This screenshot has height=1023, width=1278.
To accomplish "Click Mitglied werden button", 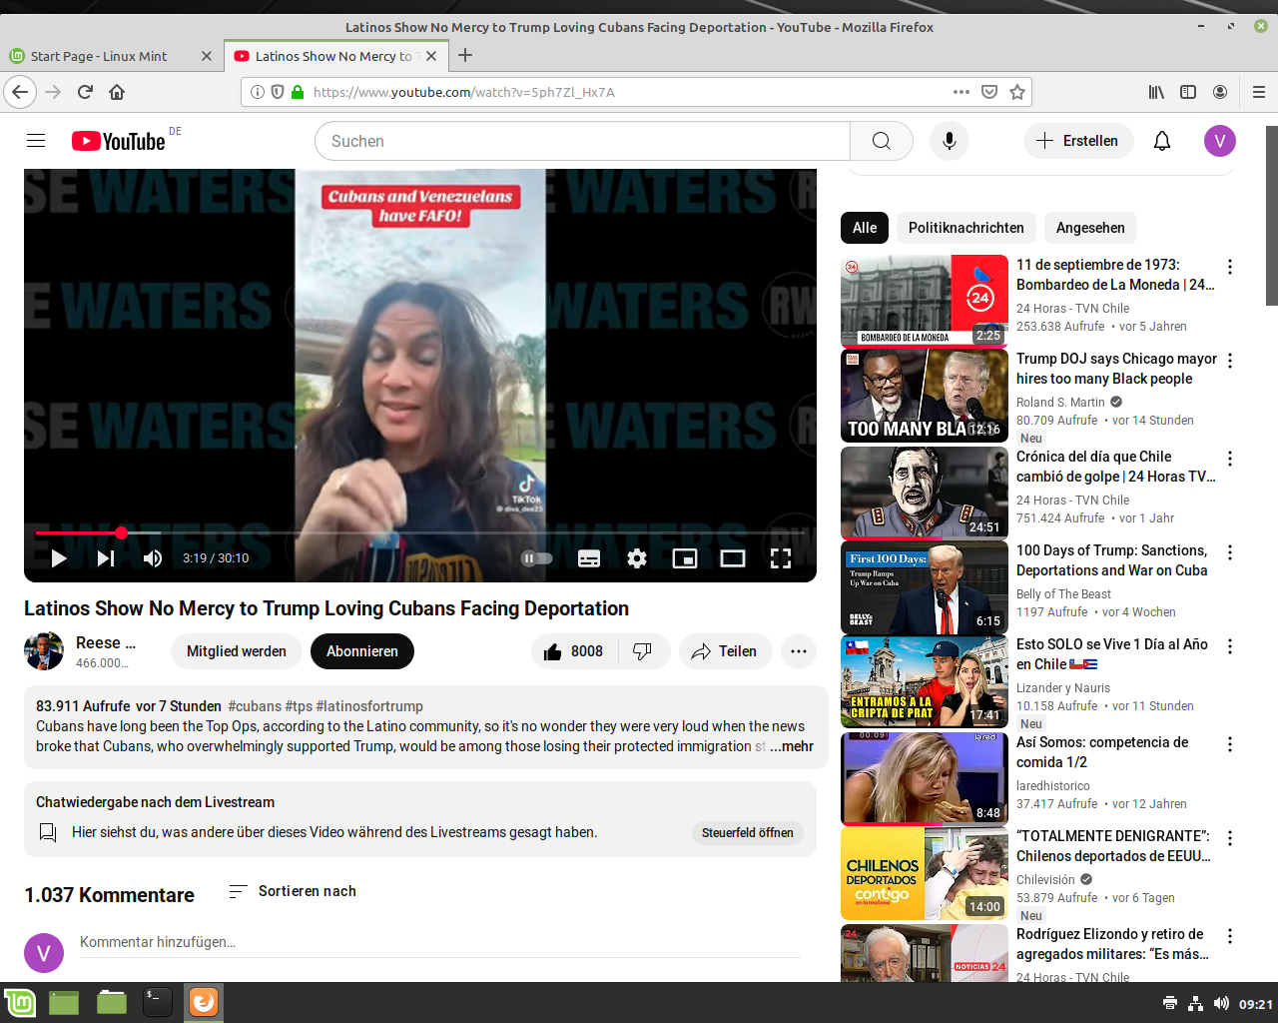I will point(237,651).
